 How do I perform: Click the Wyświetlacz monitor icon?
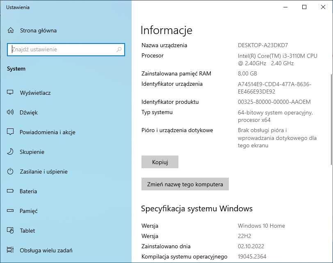click(10, 92)
